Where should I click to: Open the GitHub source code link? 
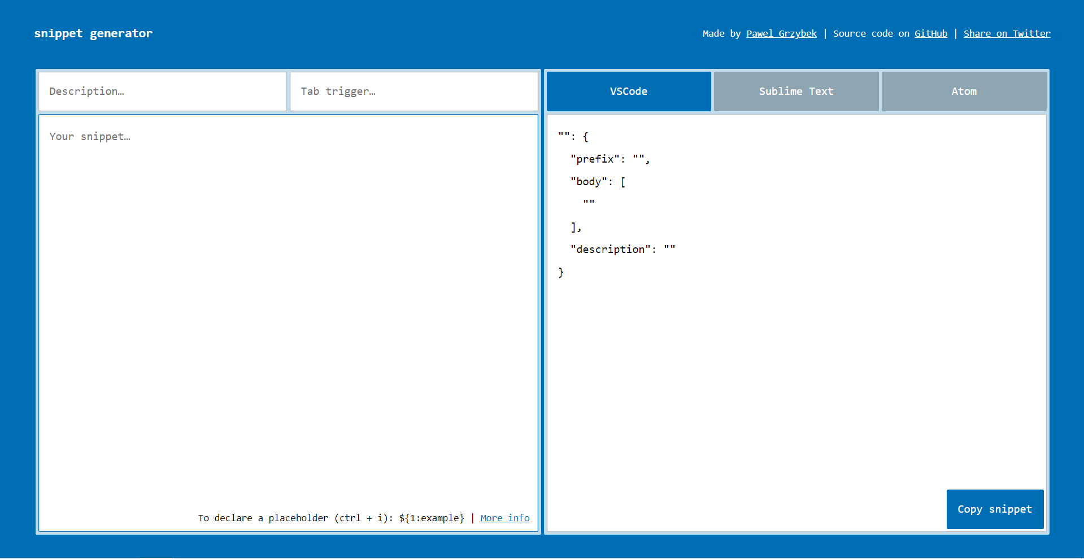931,33
